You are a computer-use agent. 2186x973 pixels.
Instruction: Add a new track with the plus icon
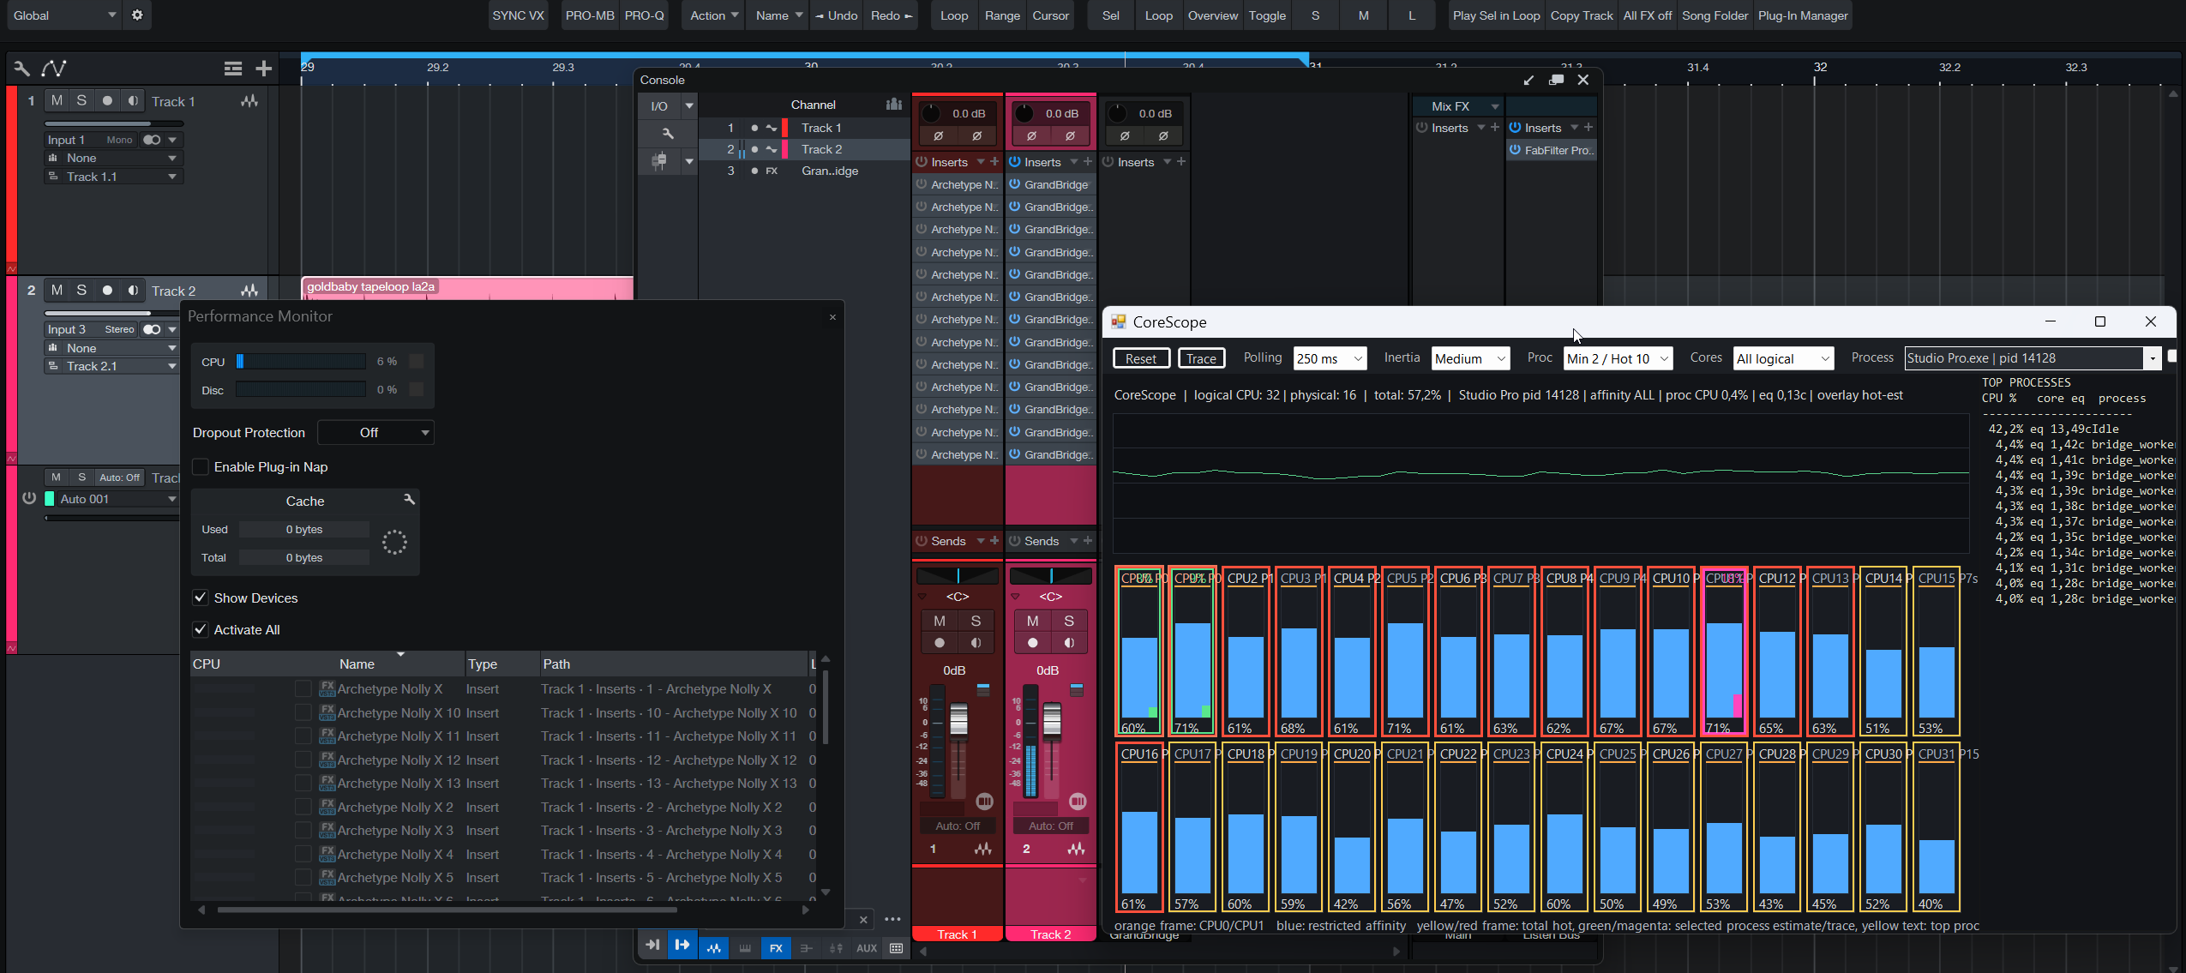(264, 69)
